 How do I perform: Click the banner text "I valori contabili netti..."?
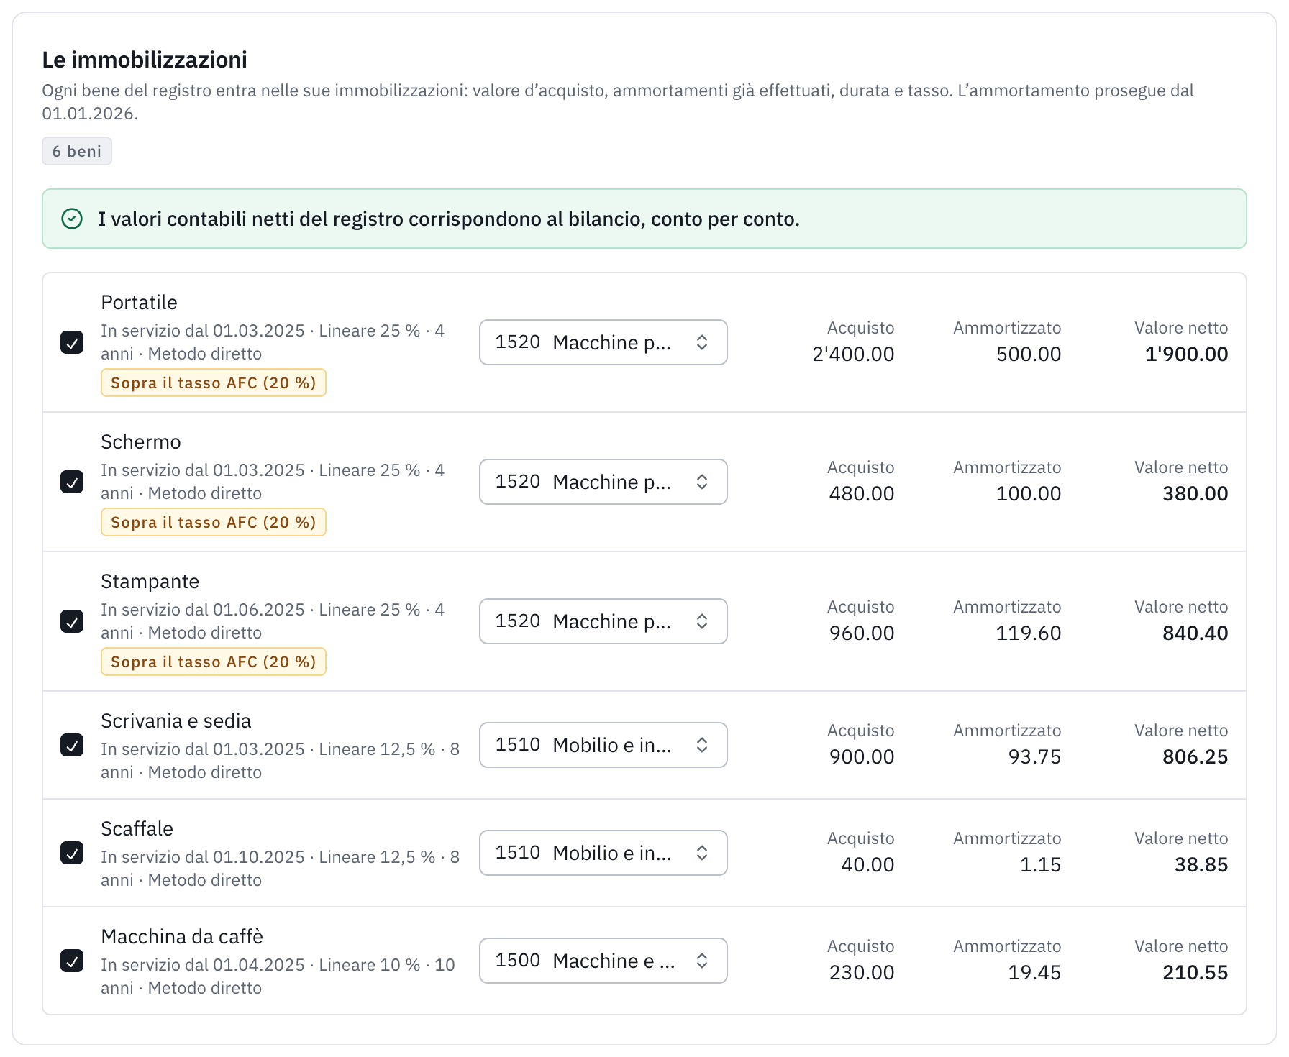(x=449, y=219)
